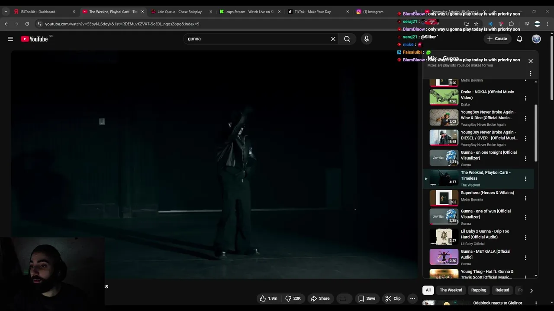The width and height of the screenshot is (554, 311).
Task: Go to YouTube home via logo
Action: tap(35, 39)
